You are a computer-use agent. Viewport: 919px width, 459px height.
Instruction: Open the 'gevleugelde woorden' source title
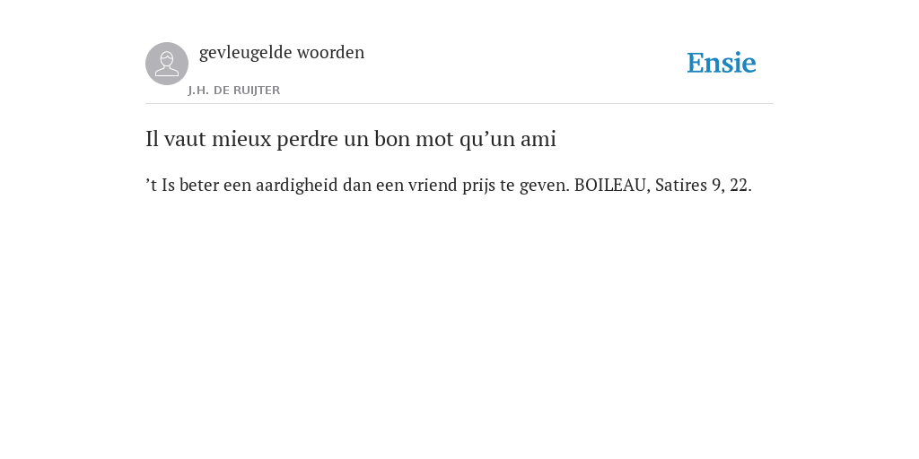[282, 53]
